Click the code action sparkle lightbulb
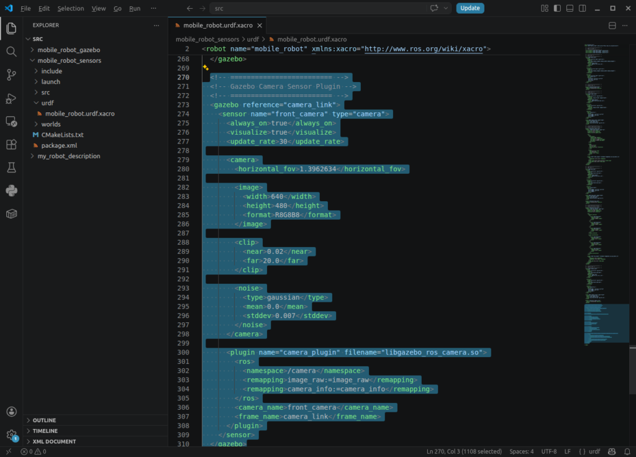This screenshot has height=457, width=636. [206, 68]
